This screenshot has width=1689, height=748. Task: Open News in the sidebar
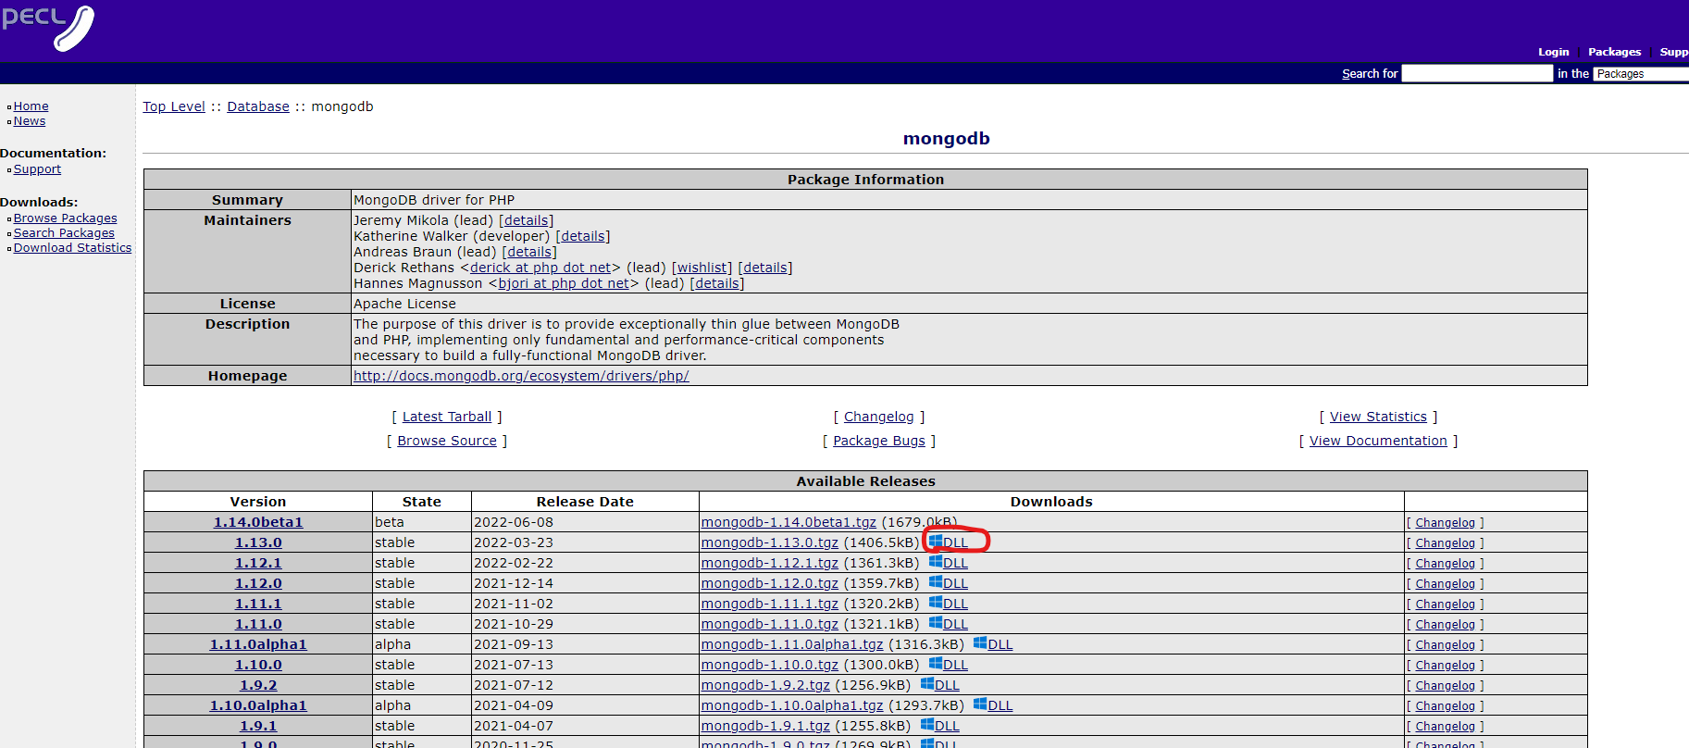(x=30, y=121)
